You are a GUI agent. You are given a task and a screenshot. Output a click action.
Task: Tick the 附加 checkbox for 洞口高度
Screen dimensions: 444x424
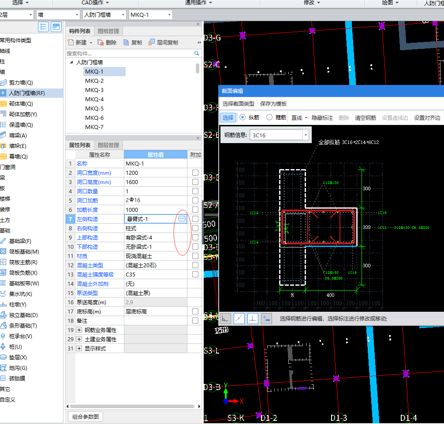[x=195, y=182]
